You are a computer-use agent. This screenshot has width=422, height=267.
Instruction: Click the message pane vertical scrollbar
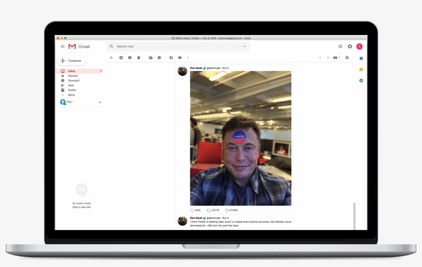pyautogui.click(x=355, y=217)
